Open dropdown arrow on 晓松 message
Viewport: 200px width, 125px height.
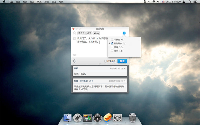(124, 68)
